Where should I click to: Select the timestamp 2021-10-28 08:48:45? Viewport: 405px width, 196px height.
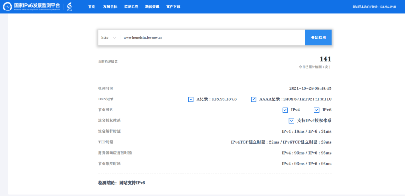click(x=310, y=88)
